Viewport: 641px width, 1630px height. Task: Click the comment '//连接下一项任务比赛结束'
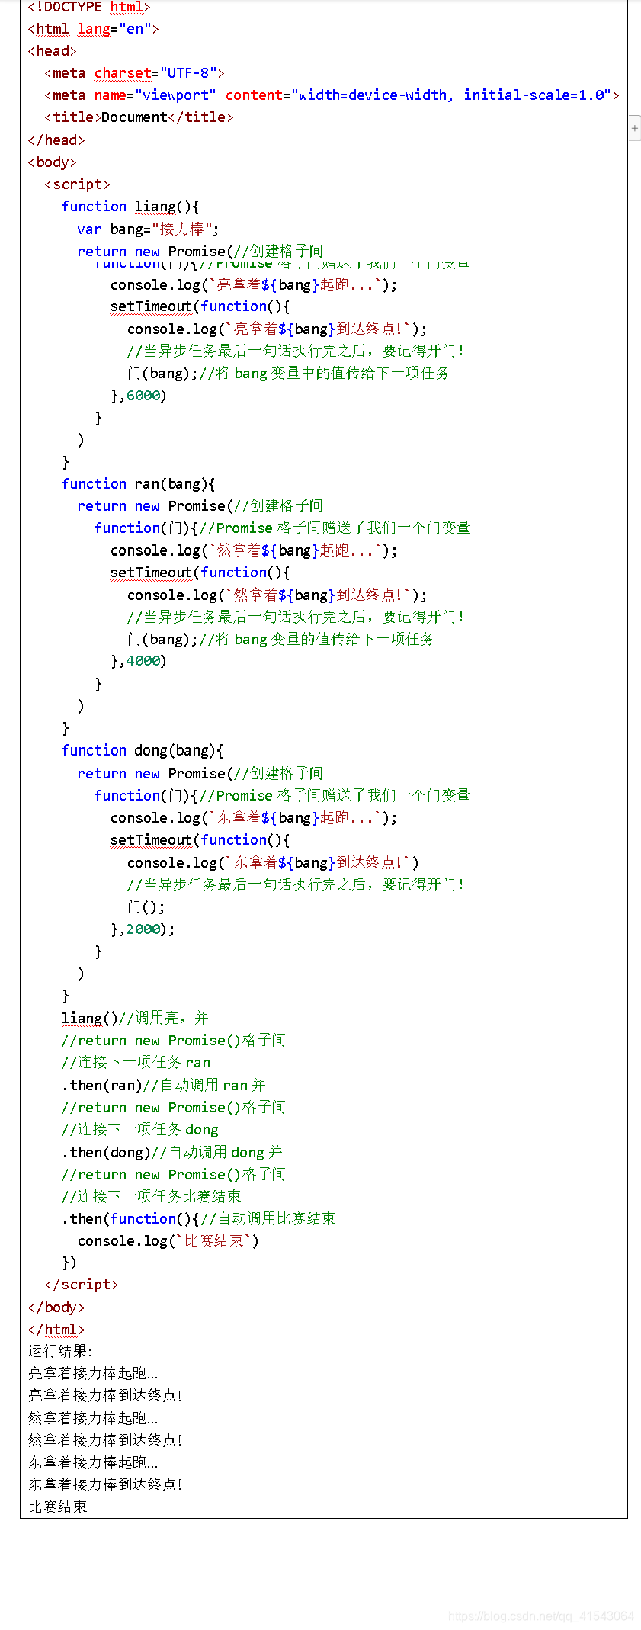click(x=151, y=1196)
